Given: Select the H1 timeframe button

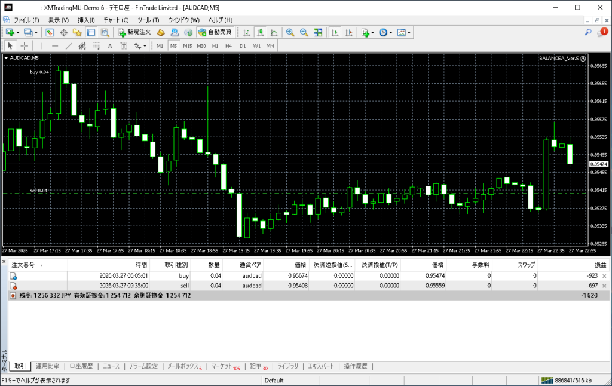Looking at the screenshot, I should (215, 46).
